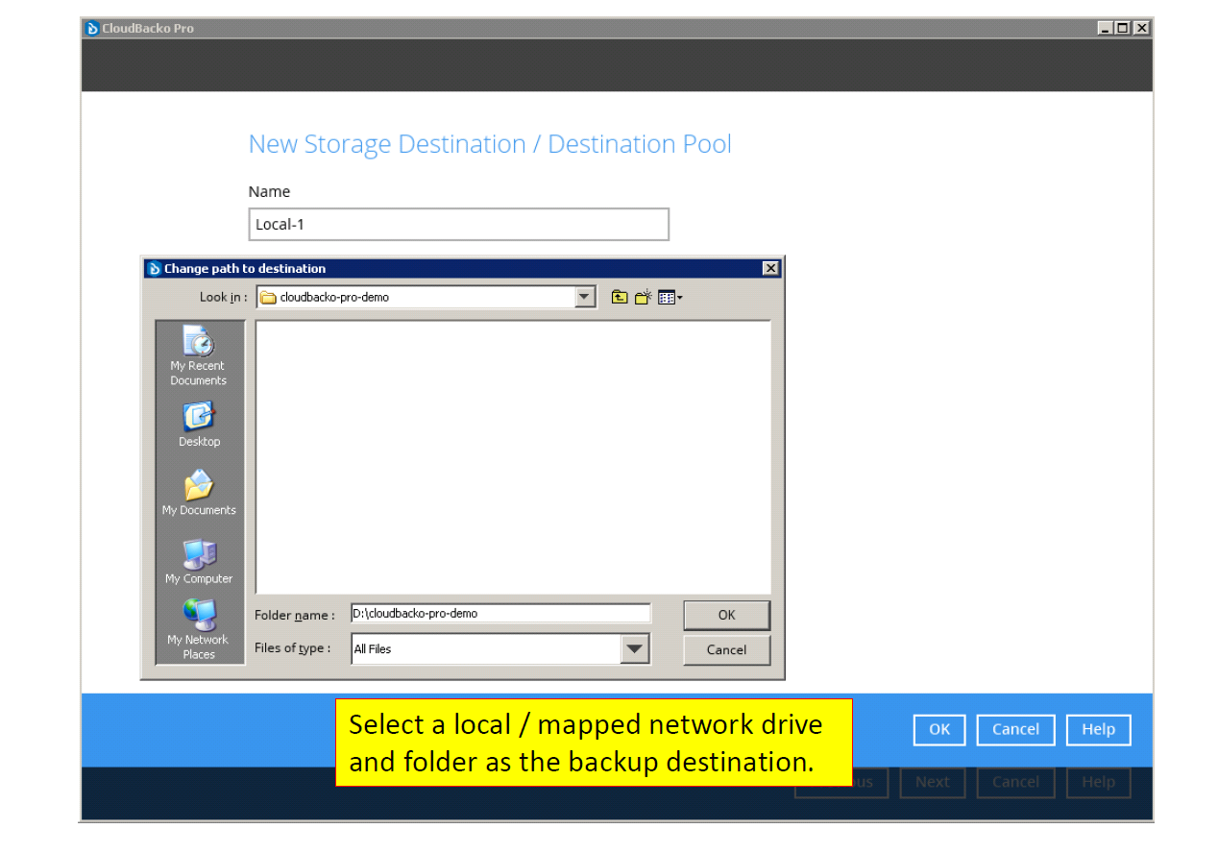Navigate up one folder level
The height and width of the screenshot is (853, 1218).
click(620, 297)
